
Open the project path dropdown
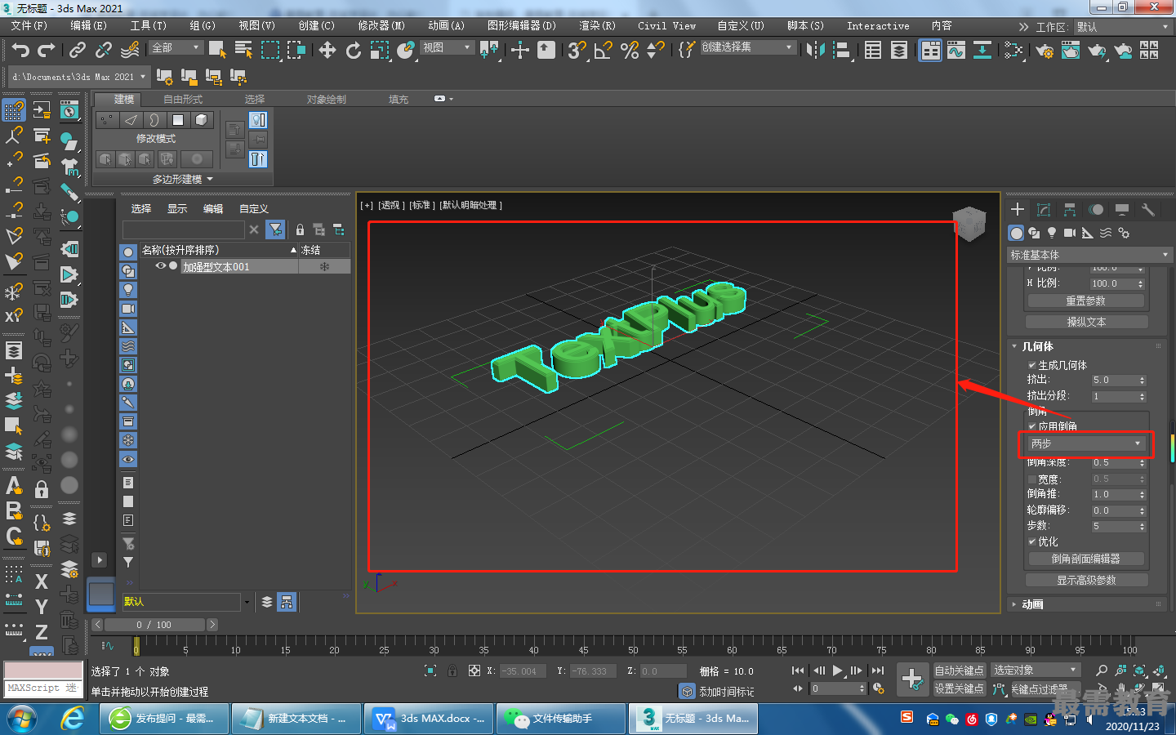coord(79,77)
